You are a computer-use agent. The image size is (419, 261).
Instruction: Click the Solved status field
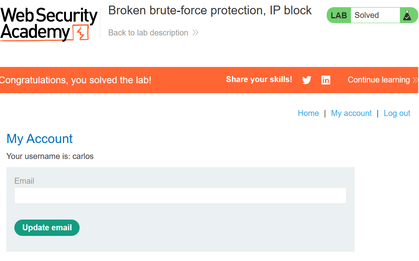click(x=375, y=15)
